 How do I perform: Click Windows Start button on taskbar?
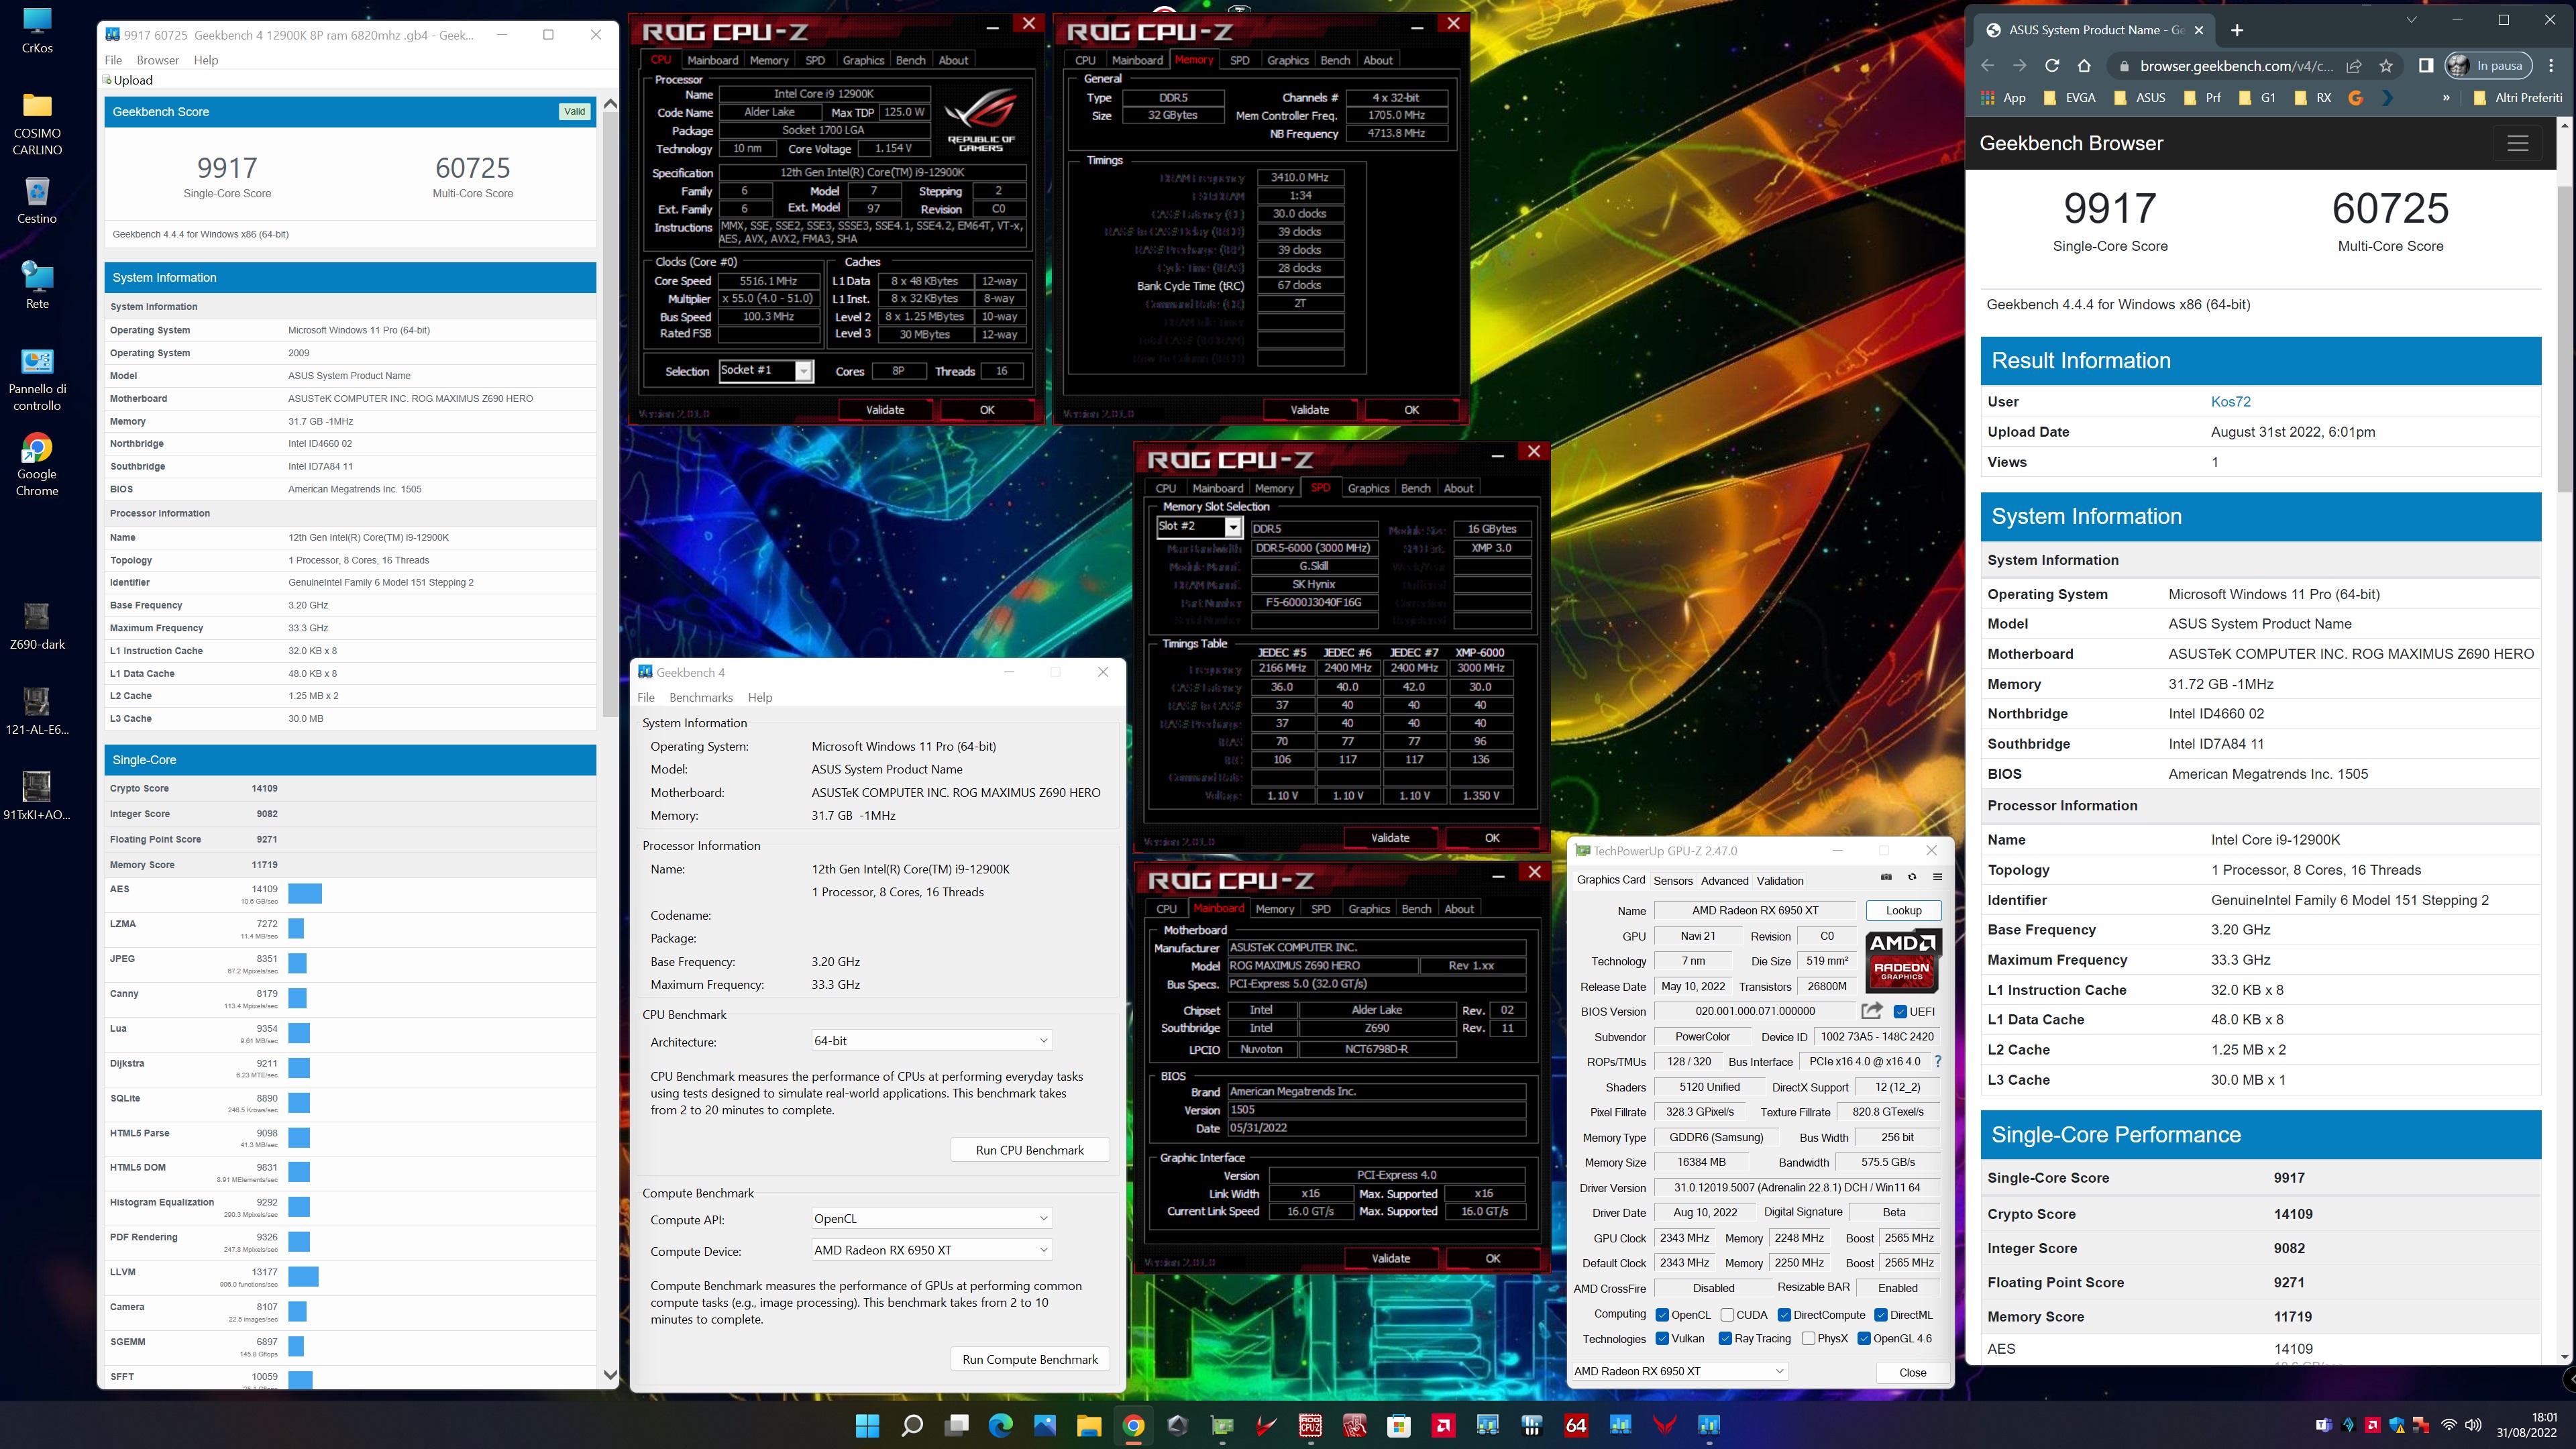click(x=867, y=1425)
